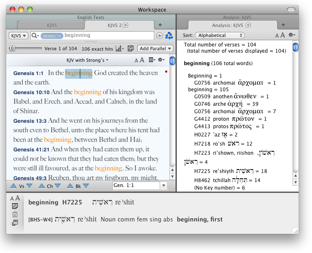
Task: Open the KJVS text module dropdown
Action: pyautogui.click(x=18, y=36)
